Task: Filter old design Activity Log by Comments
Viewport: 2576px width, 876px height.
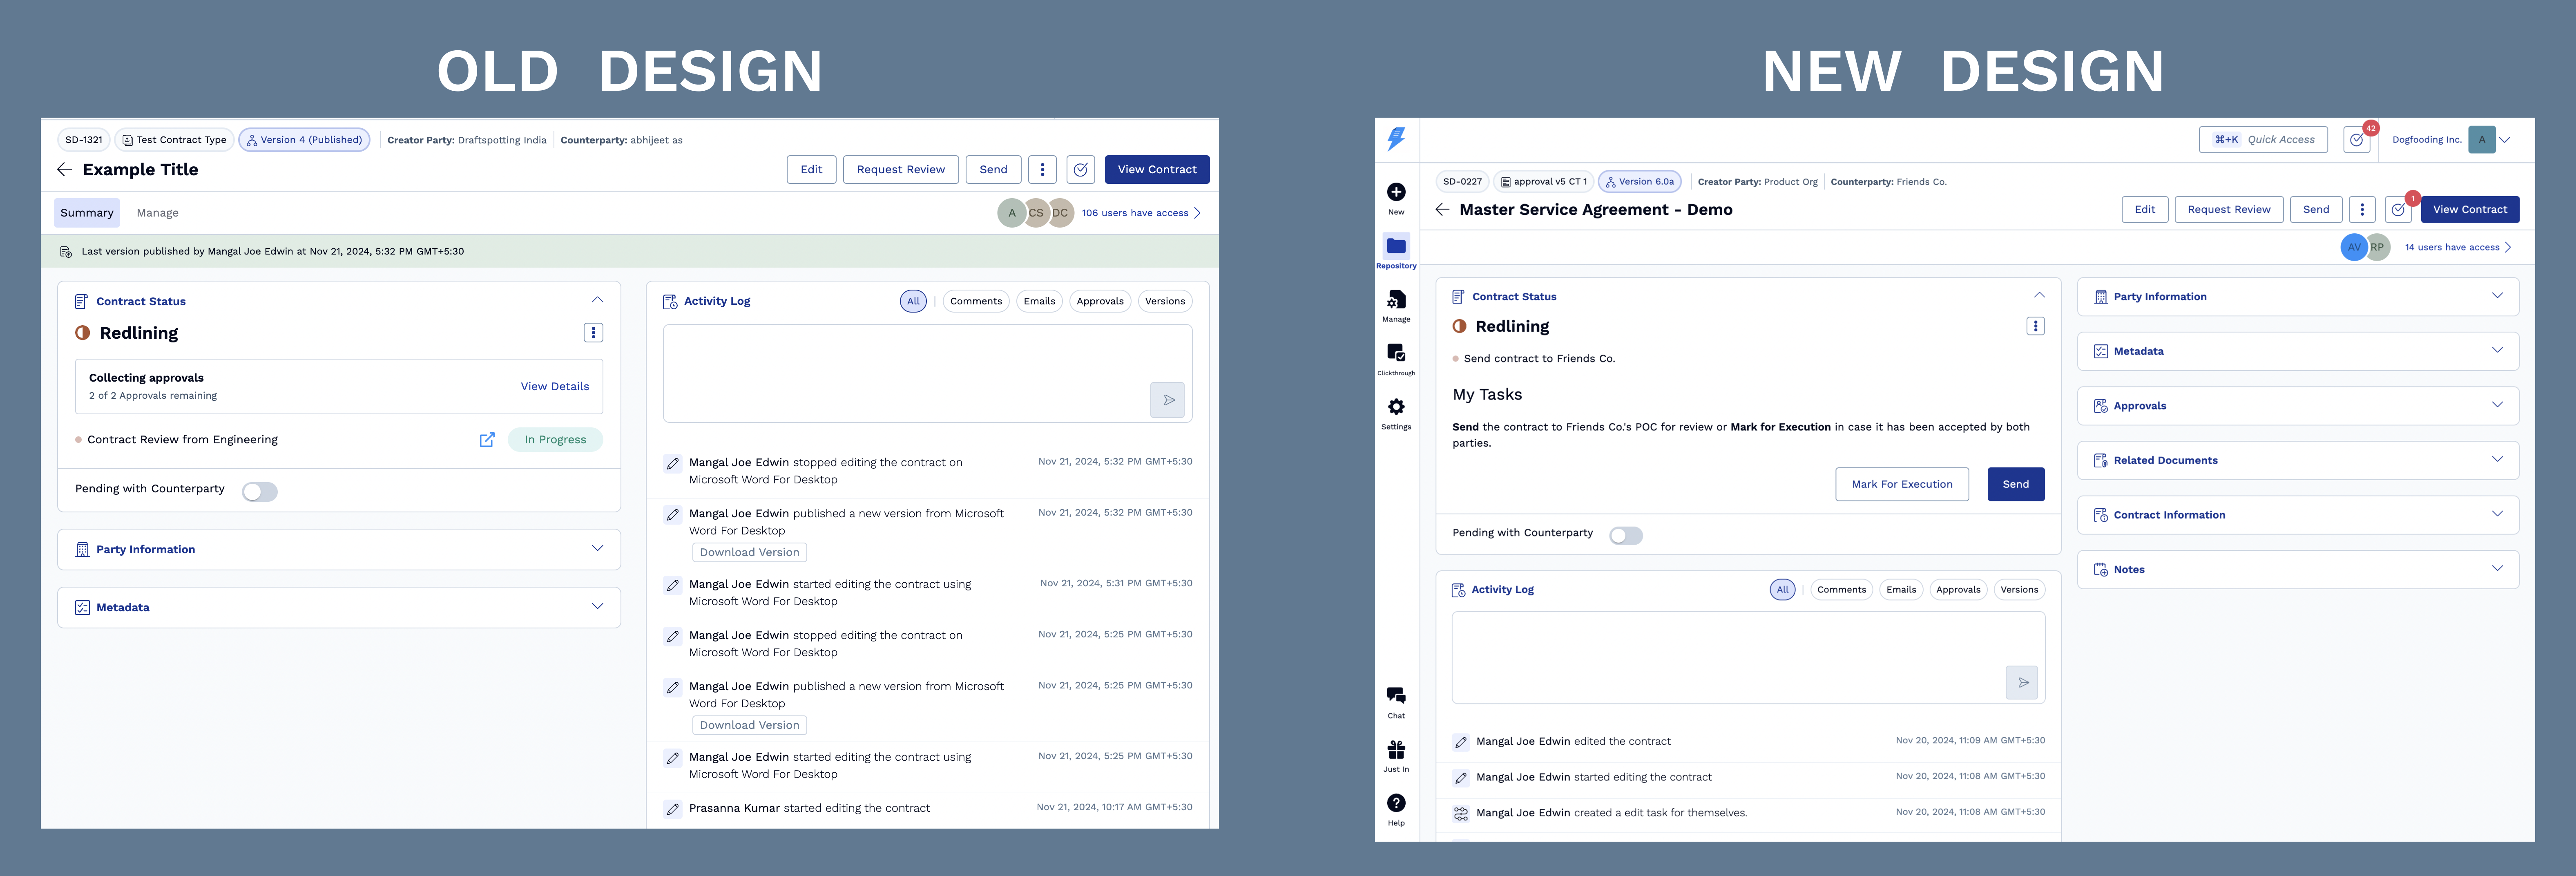Action: (x=976, y=301)
